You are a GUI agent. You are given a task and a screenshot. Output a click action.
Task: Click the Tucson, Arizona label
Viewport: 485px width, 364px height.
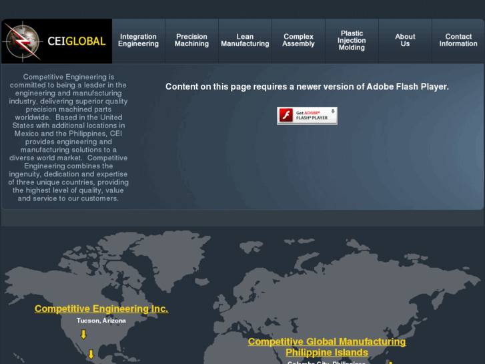click(x=101, y=321)
